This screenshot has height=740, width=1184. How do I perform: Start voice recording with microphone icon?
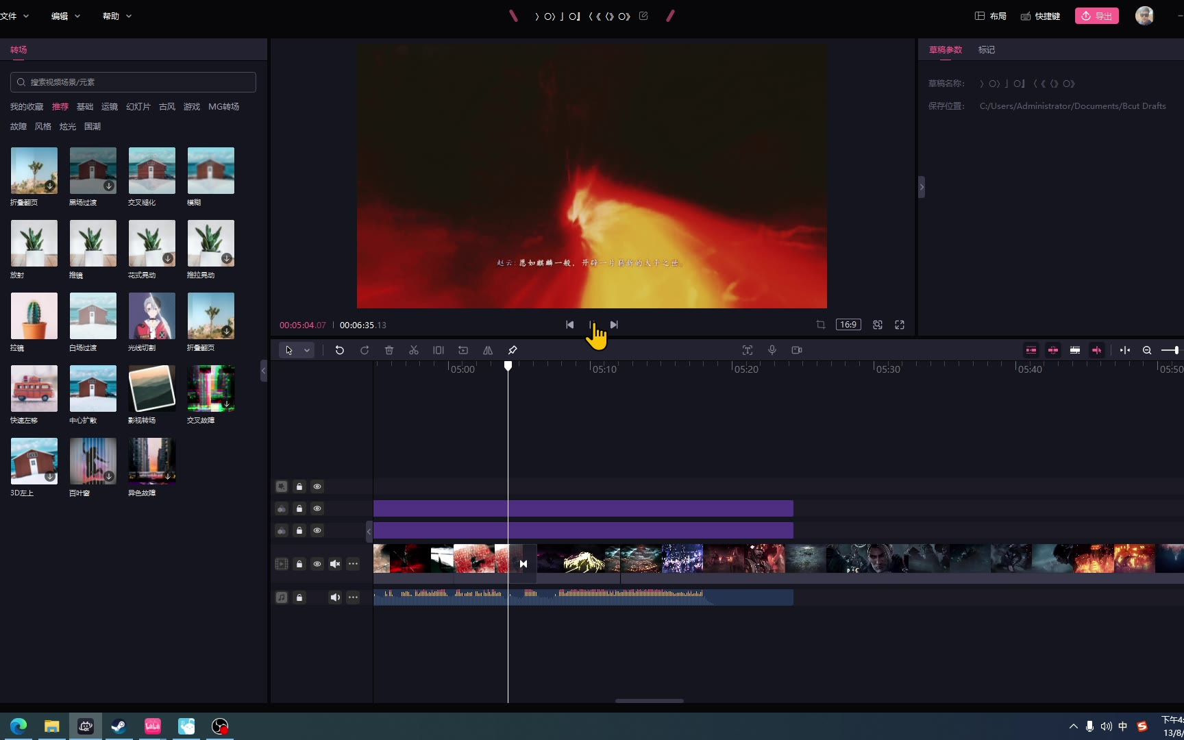[772, 350]
